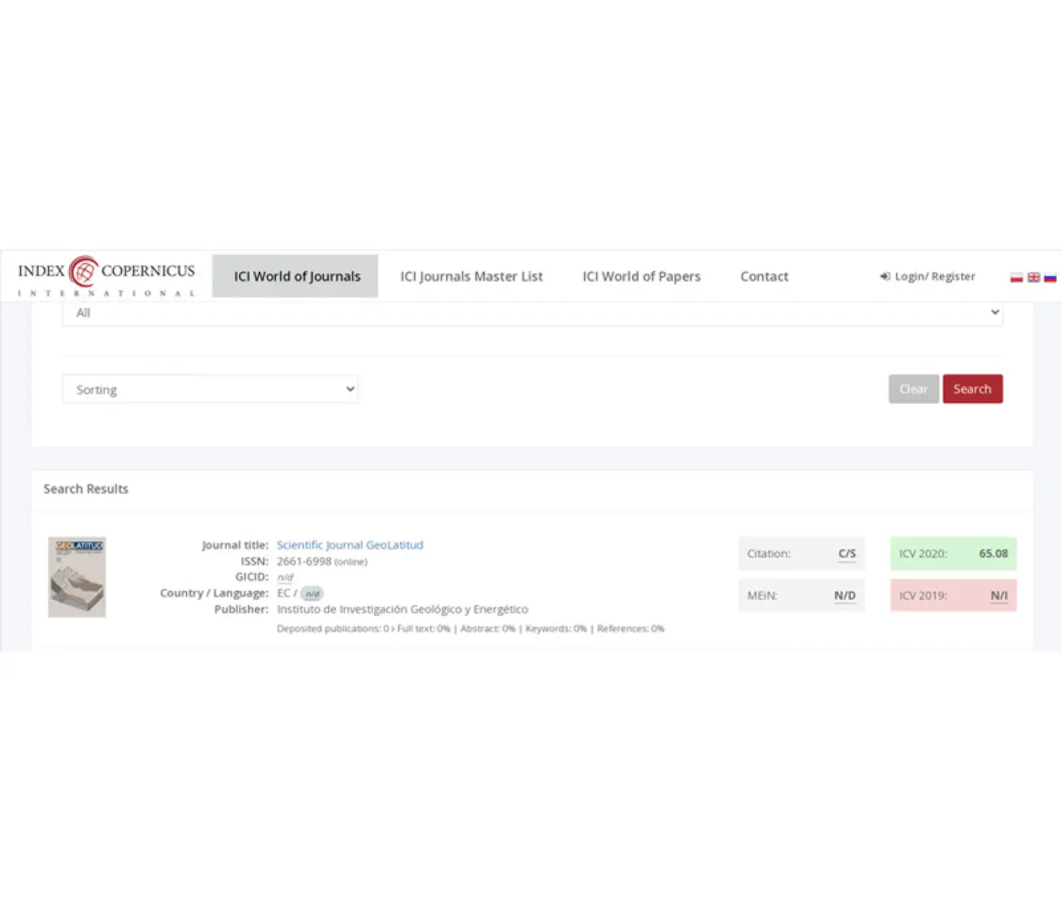Click the language n/d badge
1062x910 pixels.
coord(312,594)
